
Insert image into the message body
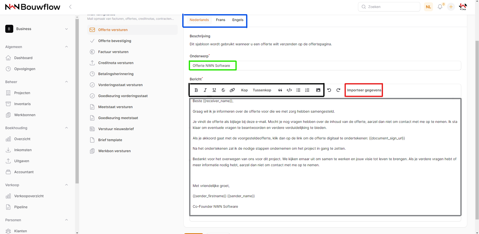(318, 90)
